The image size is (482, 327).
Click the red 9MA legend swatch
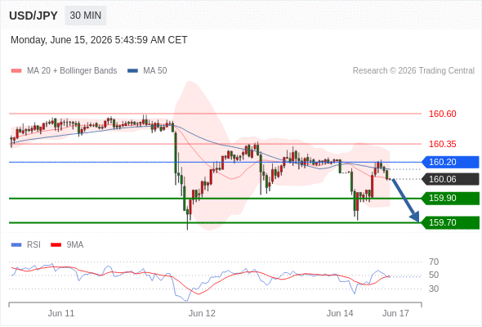pos(56,245)
